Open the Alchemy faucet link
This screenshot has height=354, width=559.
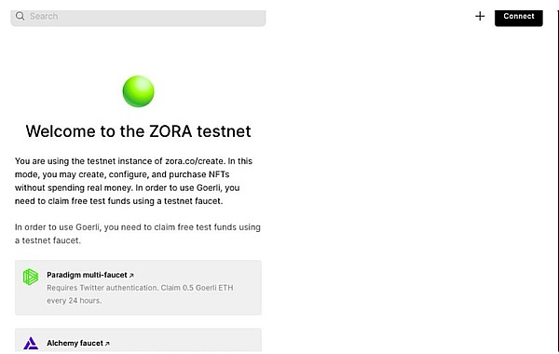coord(75,343)
